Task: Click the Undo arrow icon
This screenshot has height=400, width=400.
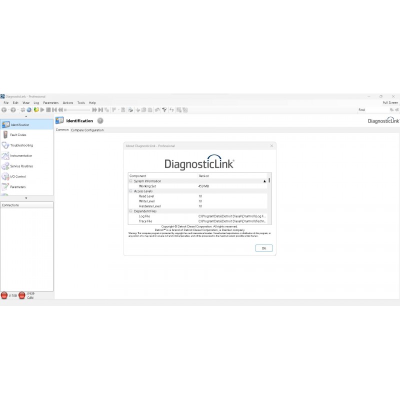Action: point(157,110)
